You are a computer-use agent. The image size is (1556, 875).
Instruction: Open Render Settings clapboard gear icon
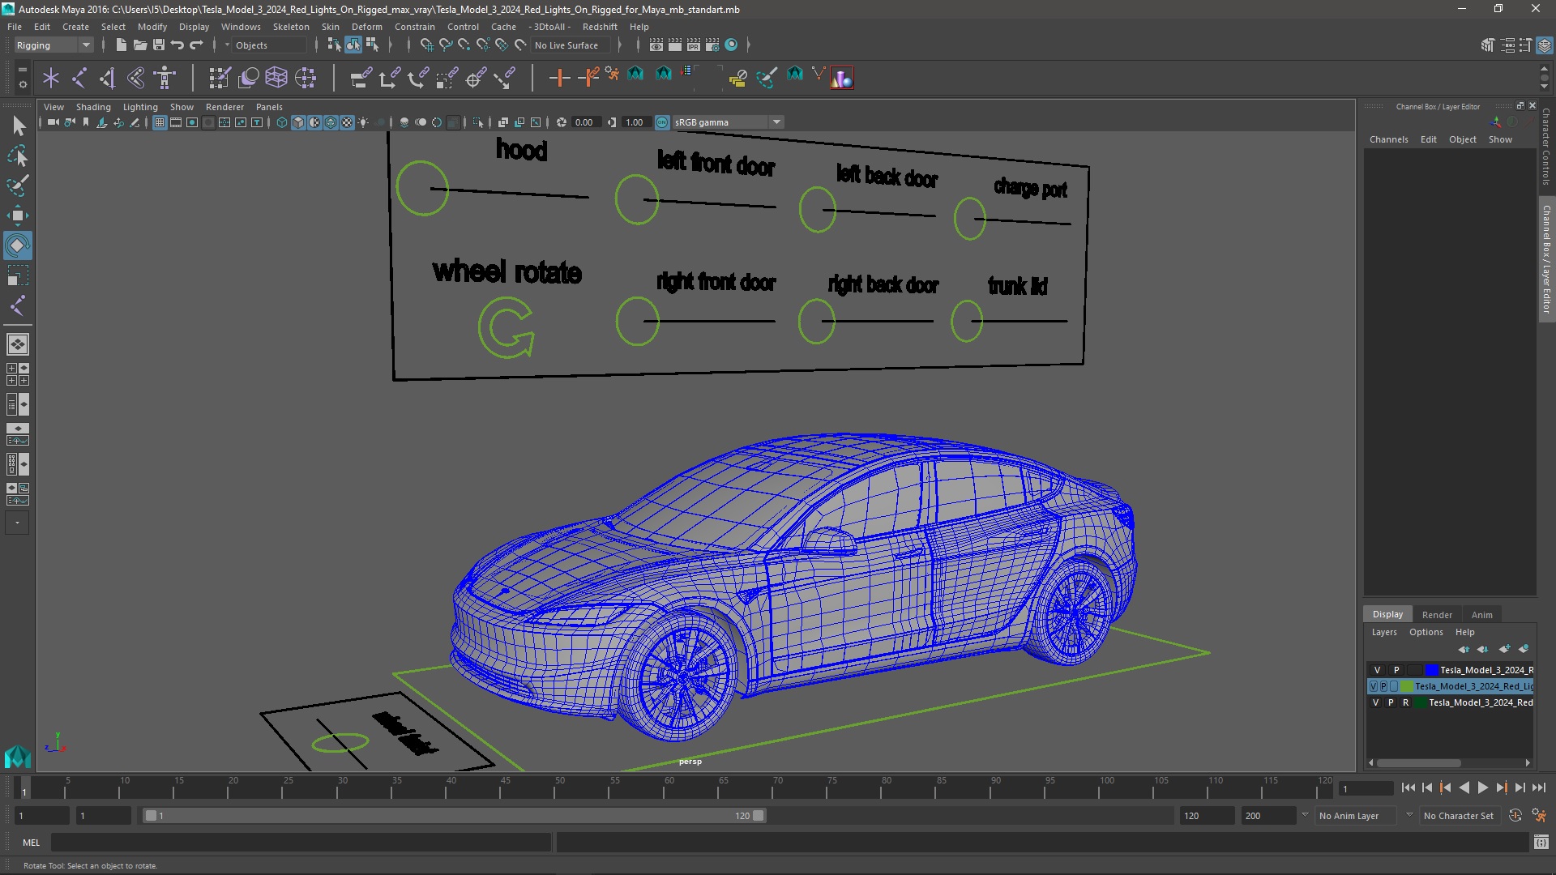(712, 45)
